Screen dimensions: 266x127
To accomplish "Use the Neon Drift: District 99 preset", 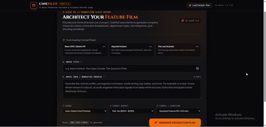I will tap(85, 50).
